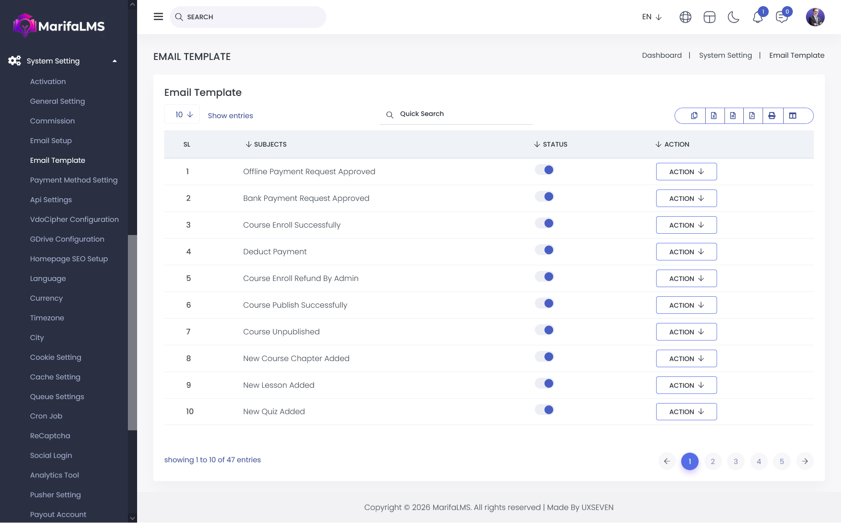Viewport: 841px width, 523px height.
Task: Switch to dark mode via moon icon
Action: [x=733, y=17]
